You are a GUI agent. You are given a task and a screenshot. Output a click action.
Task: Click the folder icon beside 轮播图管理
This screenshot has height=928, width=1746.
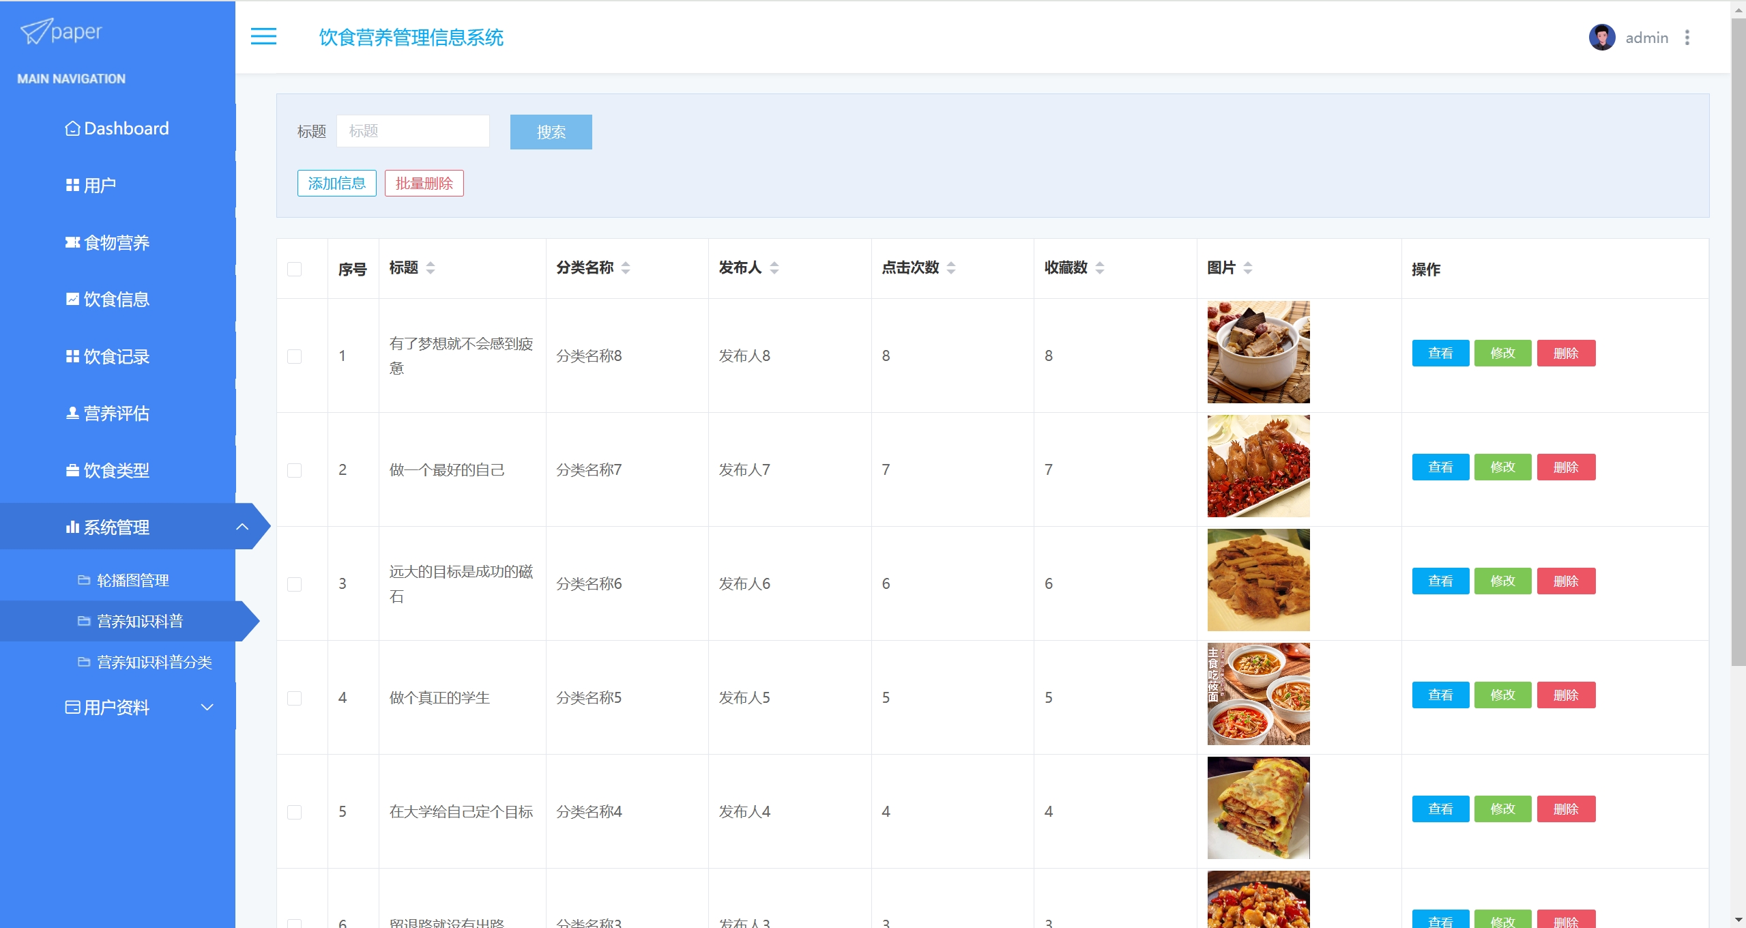coord(84,581)
